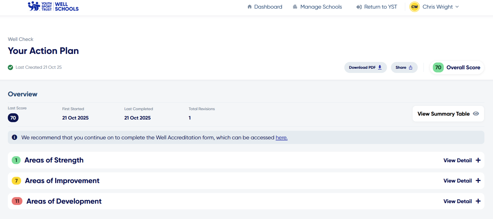Click the Dashboard home icon

click(x=250, y=7)
